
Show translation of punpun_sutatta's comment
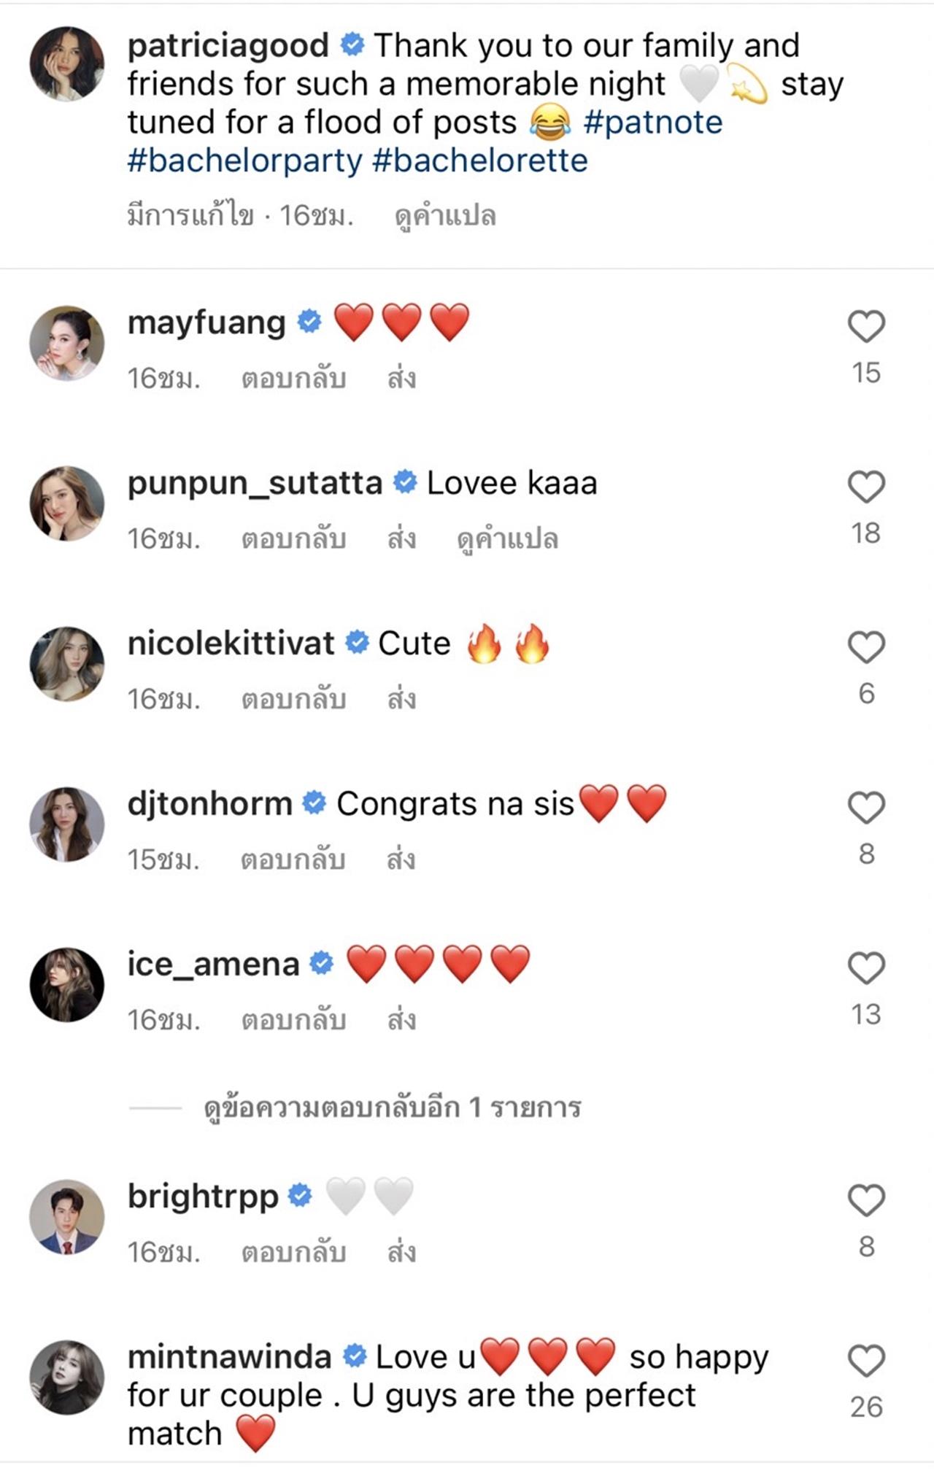507,539
